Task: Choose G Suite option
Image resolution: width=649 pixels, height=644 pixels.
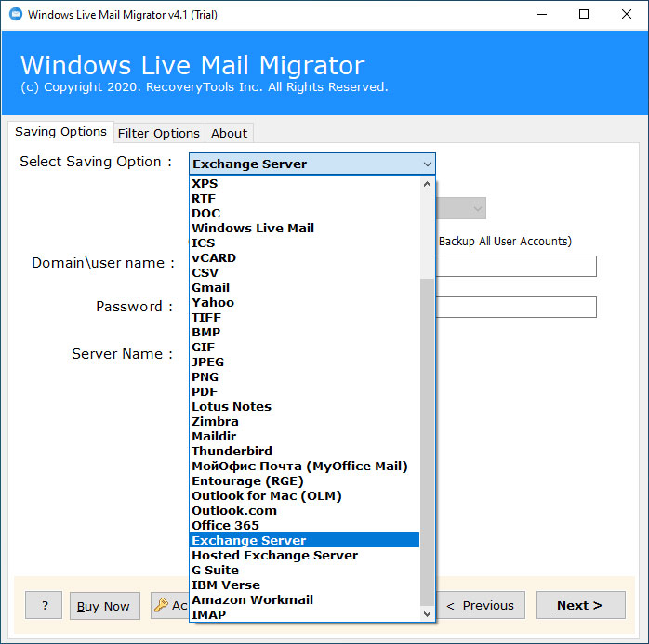Action: (x=305, y=571)
